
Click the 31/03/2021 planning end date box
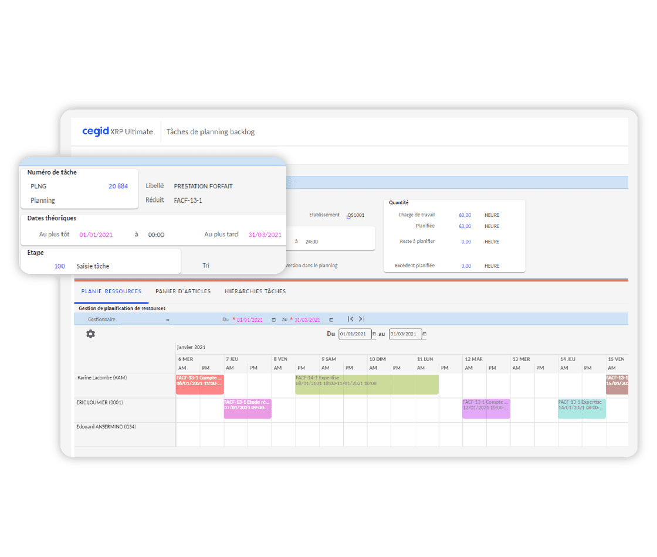(x=405, y=334)
